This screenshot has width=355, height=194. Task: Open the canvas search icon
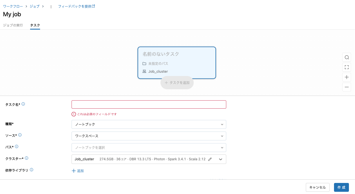click(x=347, y=57)
